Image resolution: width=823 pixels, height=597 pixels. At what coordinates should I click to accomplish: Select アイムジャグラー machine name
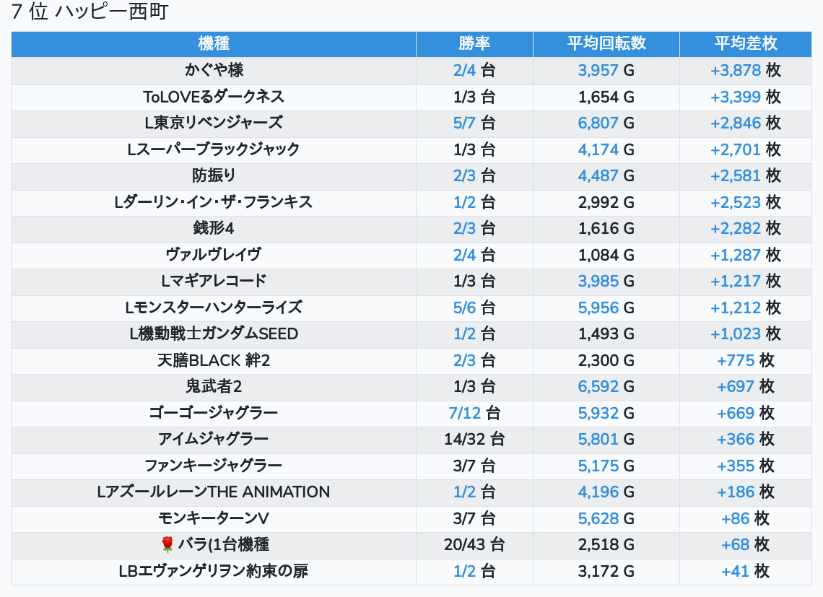coord(214,439)
